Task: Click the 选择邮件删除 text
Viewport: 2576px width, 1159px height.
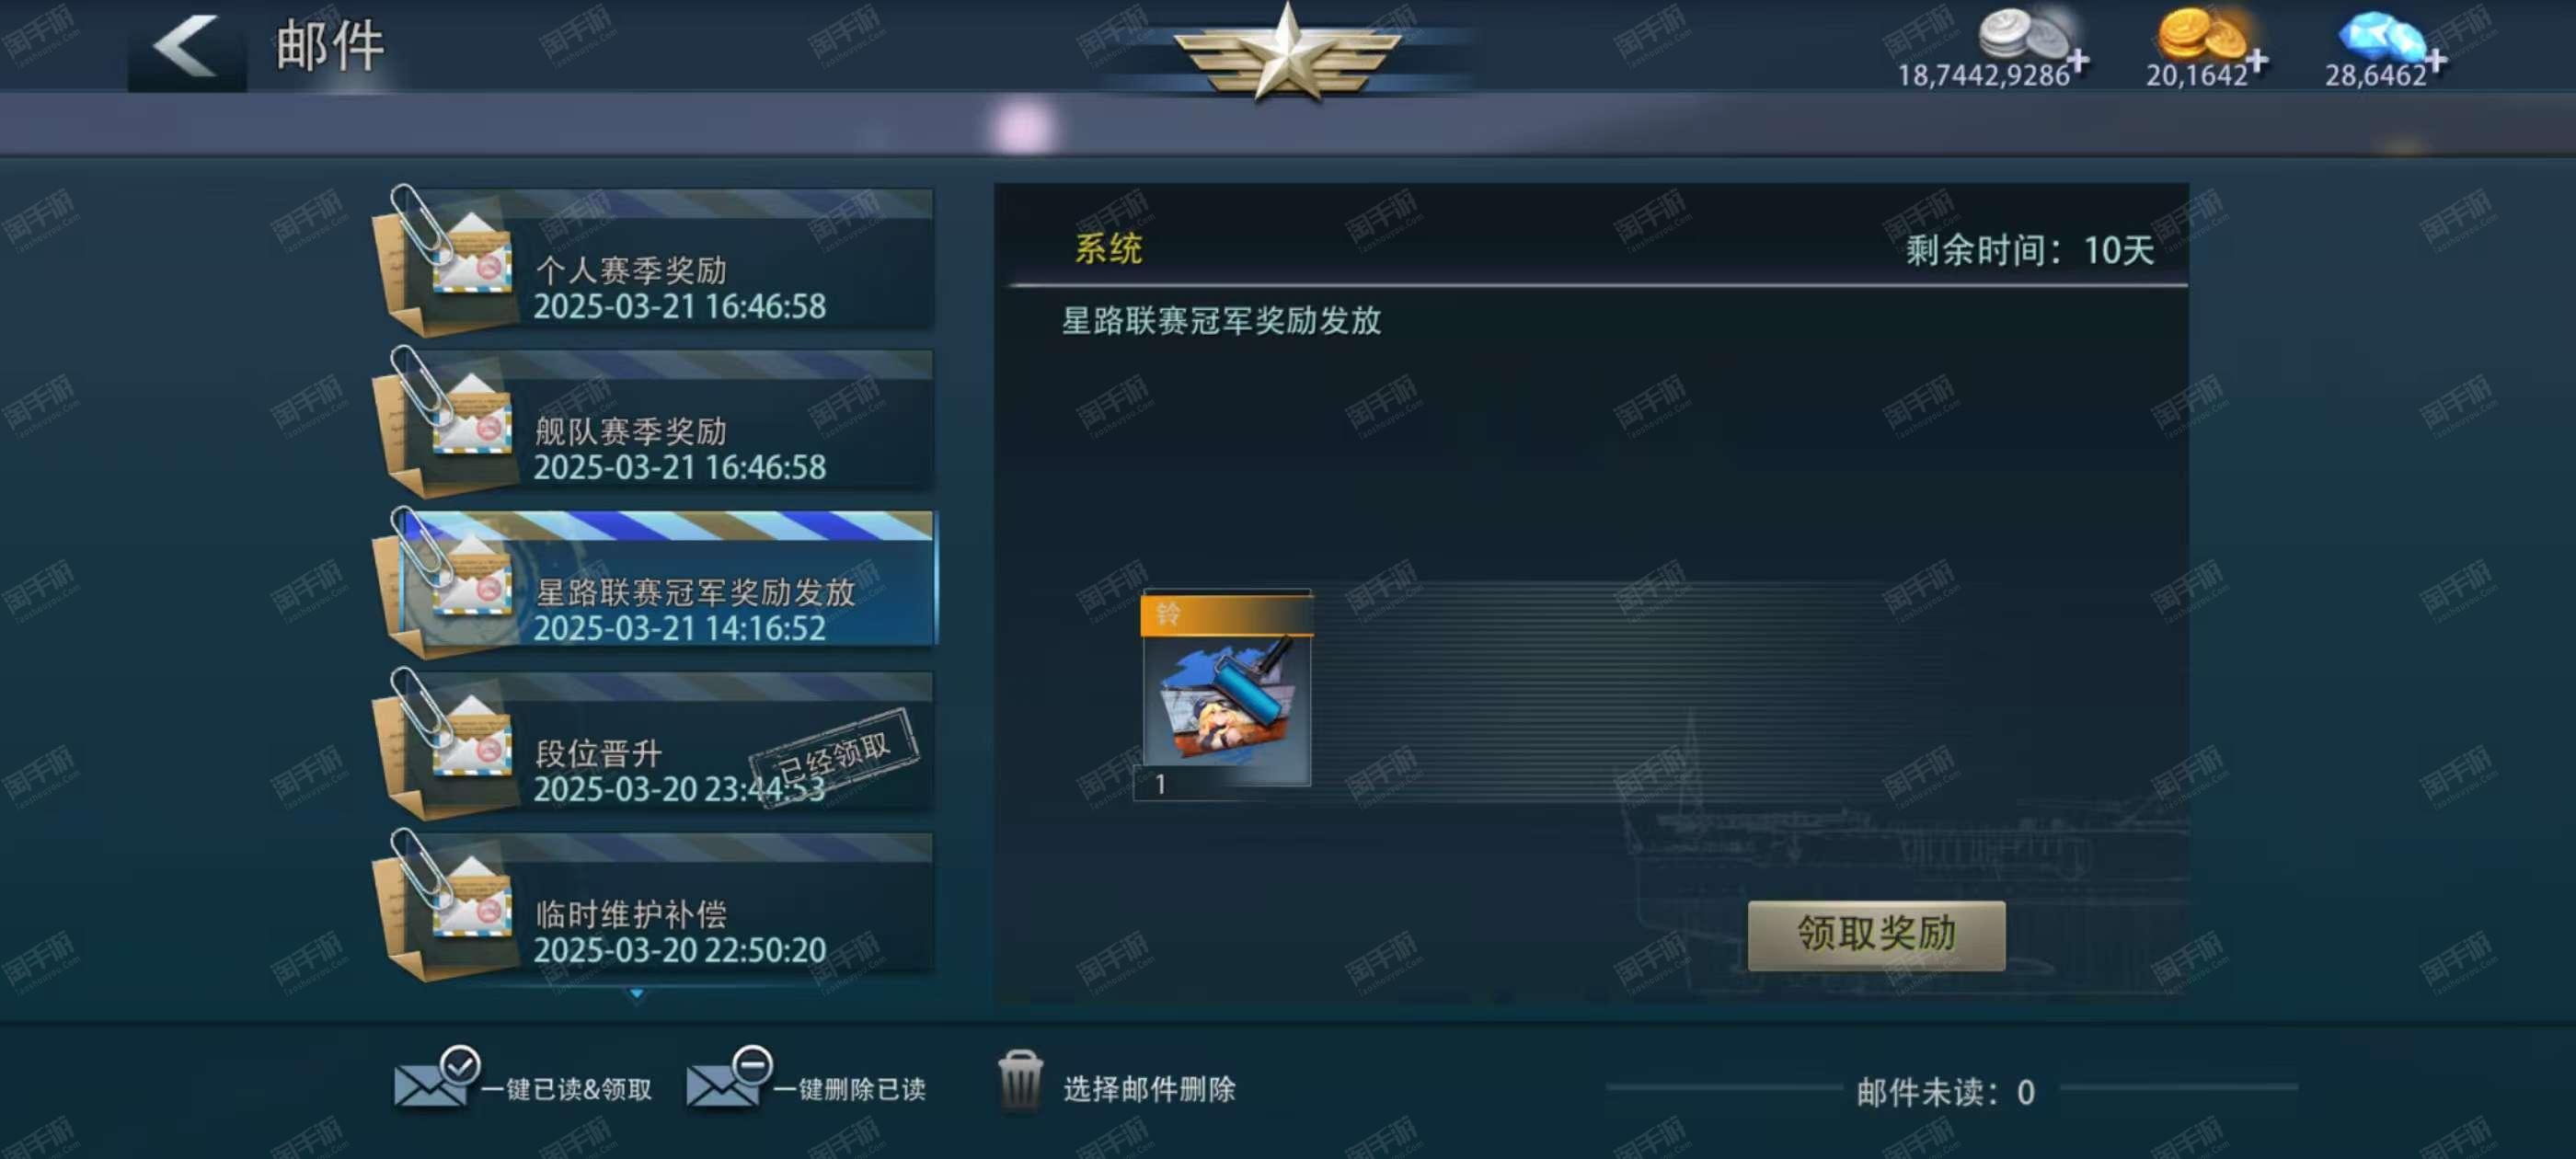Action: click(1149, 1088)
